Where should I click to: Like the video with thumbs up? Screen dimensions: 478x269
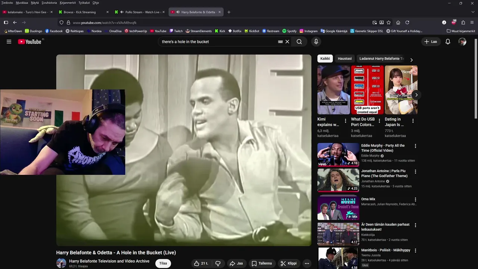pos(201,263)
